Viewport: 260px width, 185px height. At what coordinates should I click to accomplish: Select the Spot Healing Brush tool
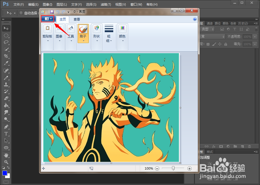(6, 71)
